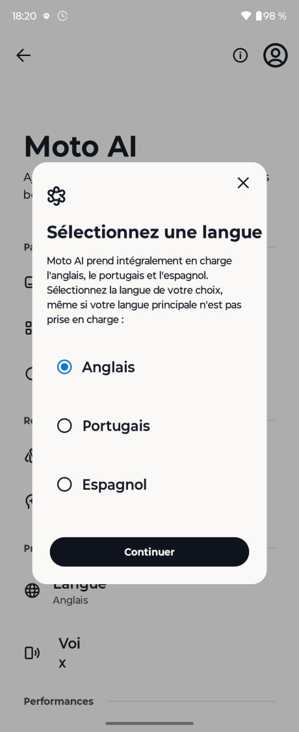
Task: Tap the bottom navigation gesture bar
Action: [149, 724]
